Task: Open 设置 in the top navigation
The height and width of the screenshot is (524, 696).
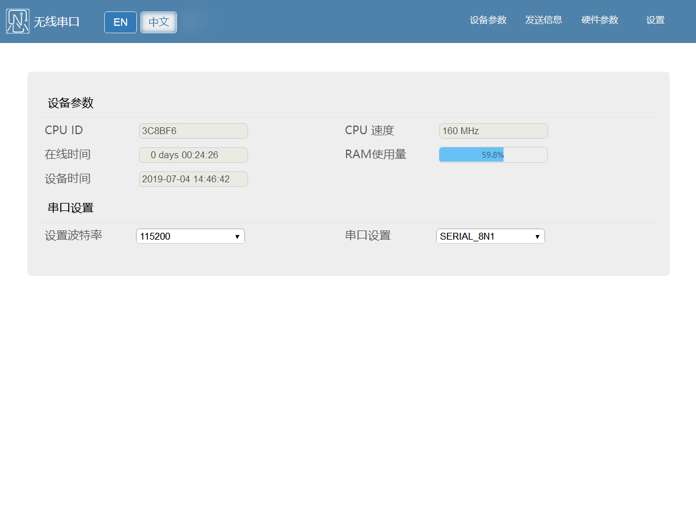Action: [655, 20]
